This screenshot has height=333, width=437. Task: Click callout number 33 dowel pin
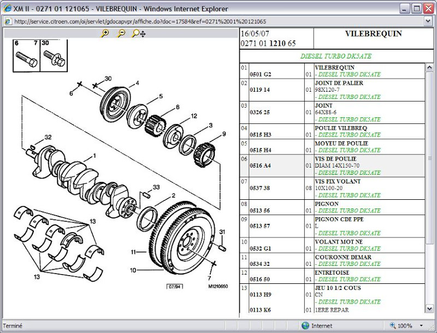[156, 187]
